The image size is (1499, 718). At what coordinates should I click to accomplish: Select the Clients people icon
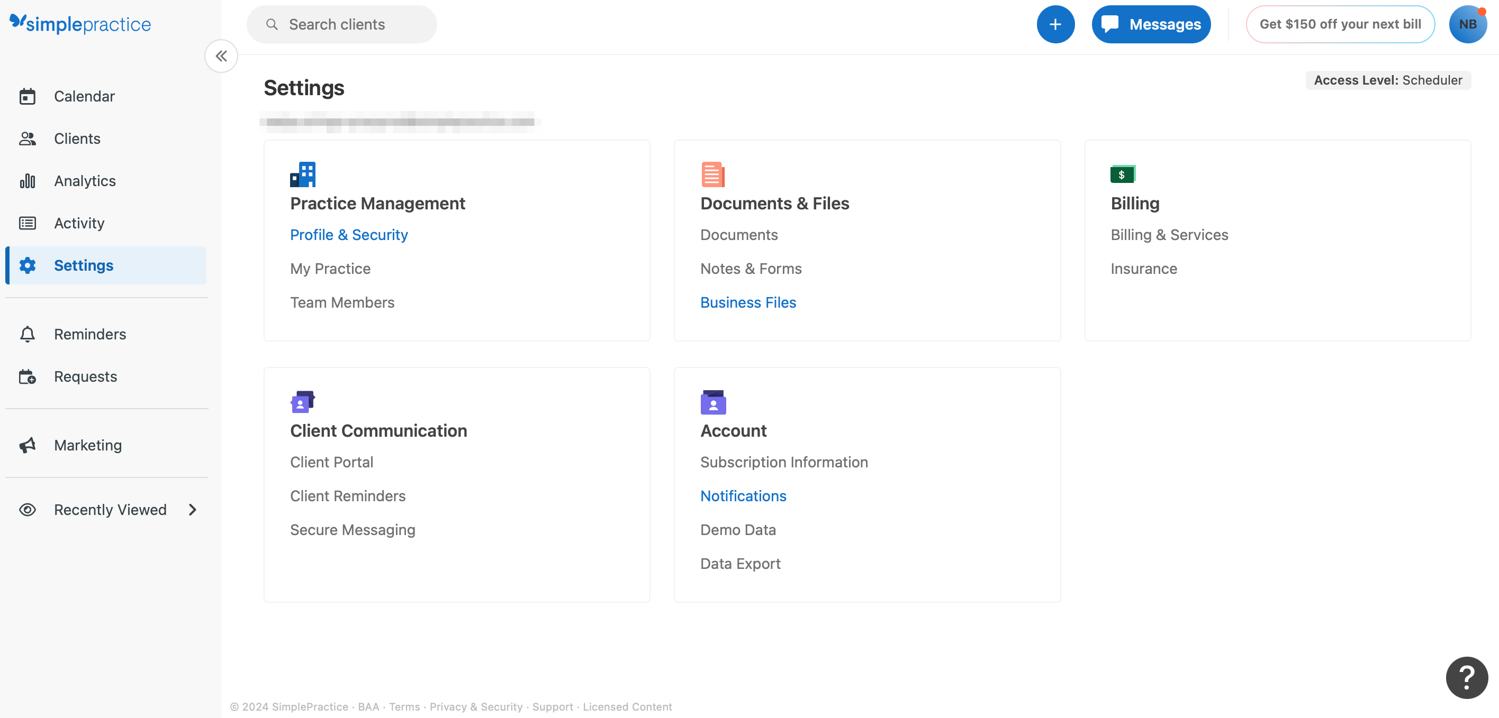tap(28, 139)
